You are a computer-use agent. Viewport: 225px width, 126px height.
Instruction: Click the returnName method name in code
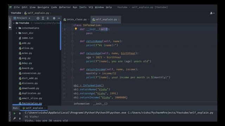point(94,41)
